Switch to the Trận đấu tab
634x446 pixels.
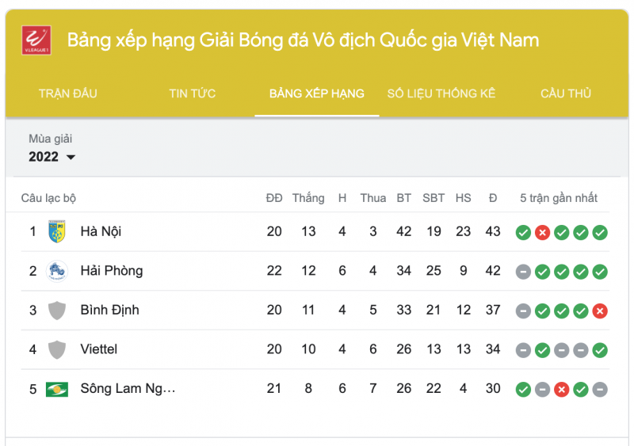pos(68,93)
